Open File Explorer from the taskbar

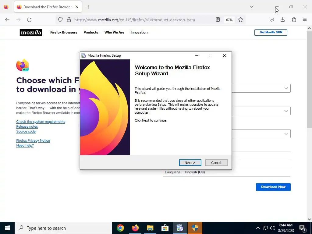tap(150, 228)
